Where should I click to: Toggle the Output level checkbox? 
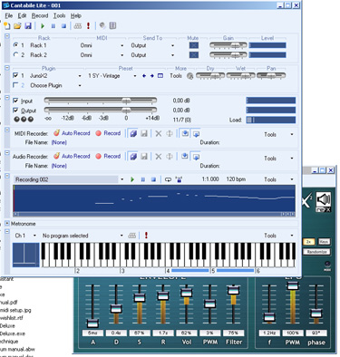point(15,111)
